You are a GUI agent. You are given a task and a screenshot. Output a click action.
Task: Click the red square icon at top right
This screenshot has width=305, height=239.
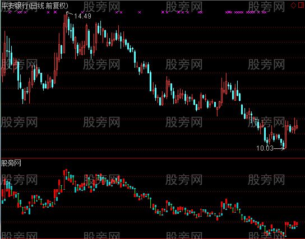[x=301, y=5]
